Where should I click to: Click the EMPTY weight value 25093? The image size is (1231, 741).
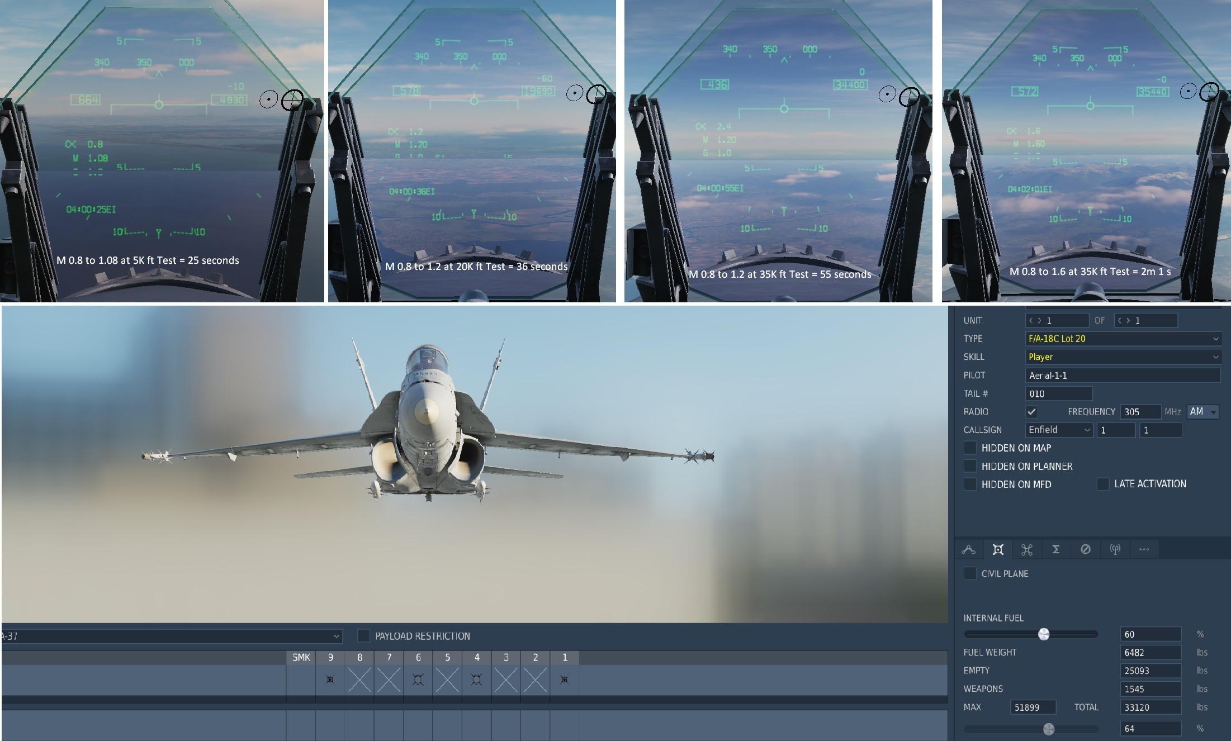click(1150, 671)
